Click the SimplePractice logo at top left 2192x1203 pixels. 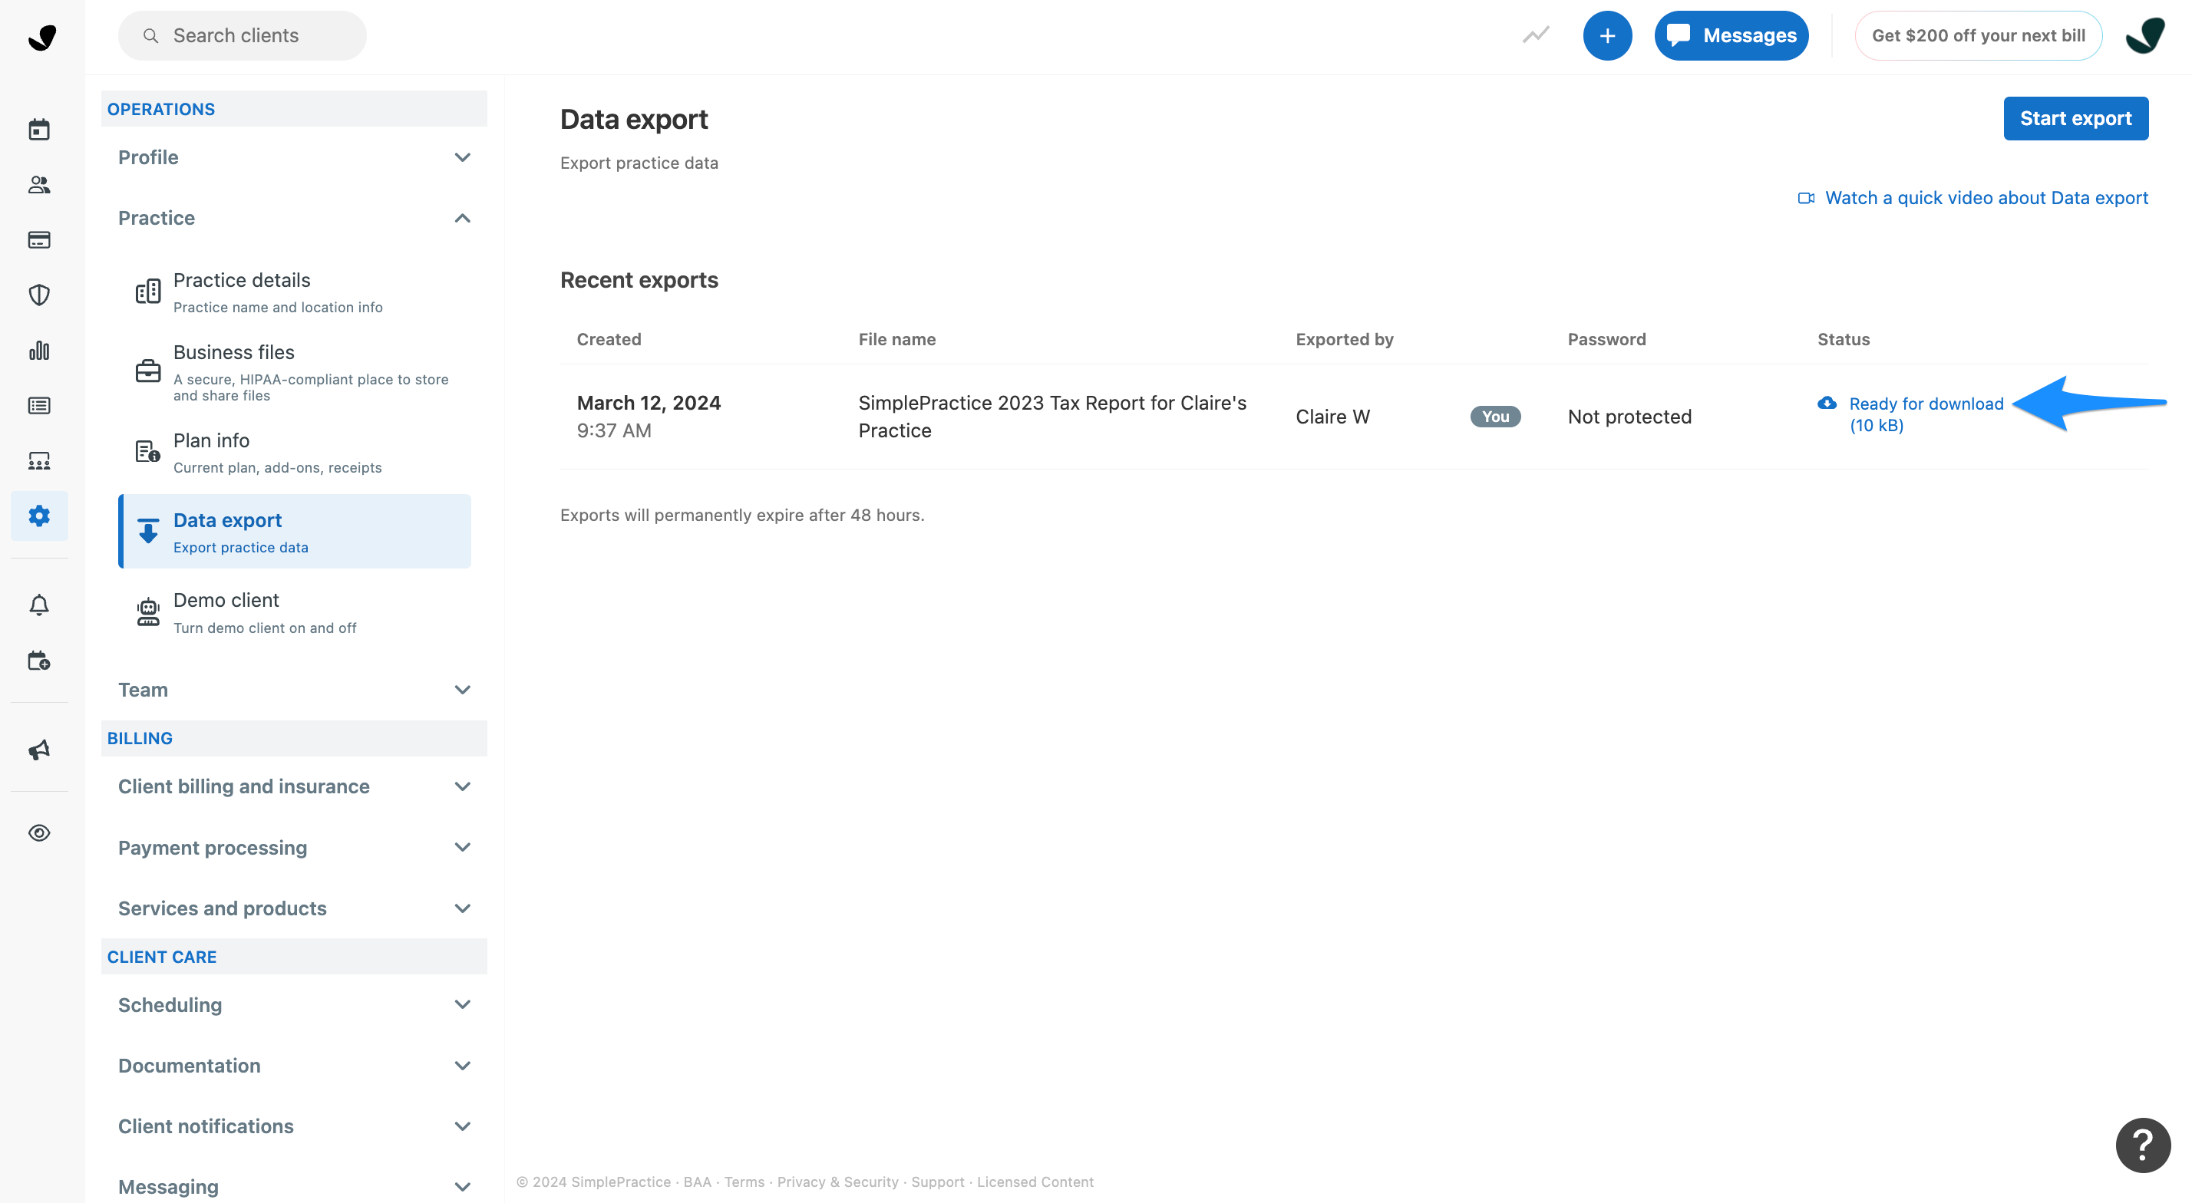[41, 37]
